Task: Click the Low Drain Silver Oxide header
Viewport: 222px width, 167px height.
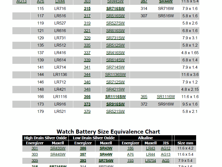Action: [94, 138]
